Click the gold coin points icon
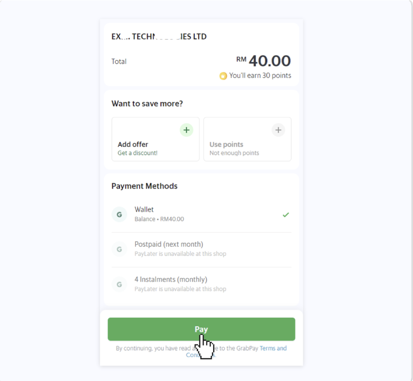Screen dimensions: 413x381 [x=223, y=76]
